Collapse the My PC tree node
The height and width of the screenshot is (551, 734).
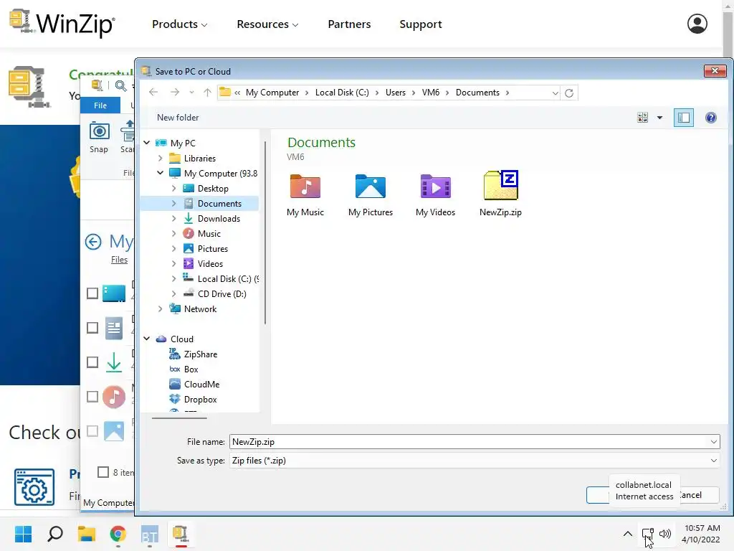point(146,143)
